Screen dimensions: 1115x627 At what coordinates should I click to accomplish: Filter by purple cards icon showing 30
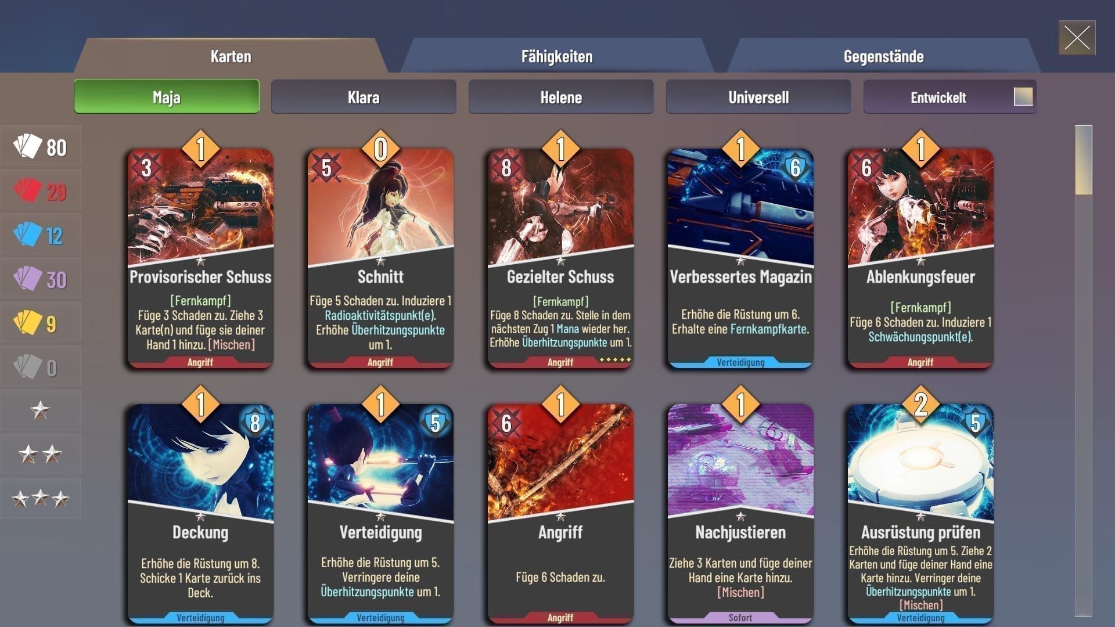click(x=40, y=279)
